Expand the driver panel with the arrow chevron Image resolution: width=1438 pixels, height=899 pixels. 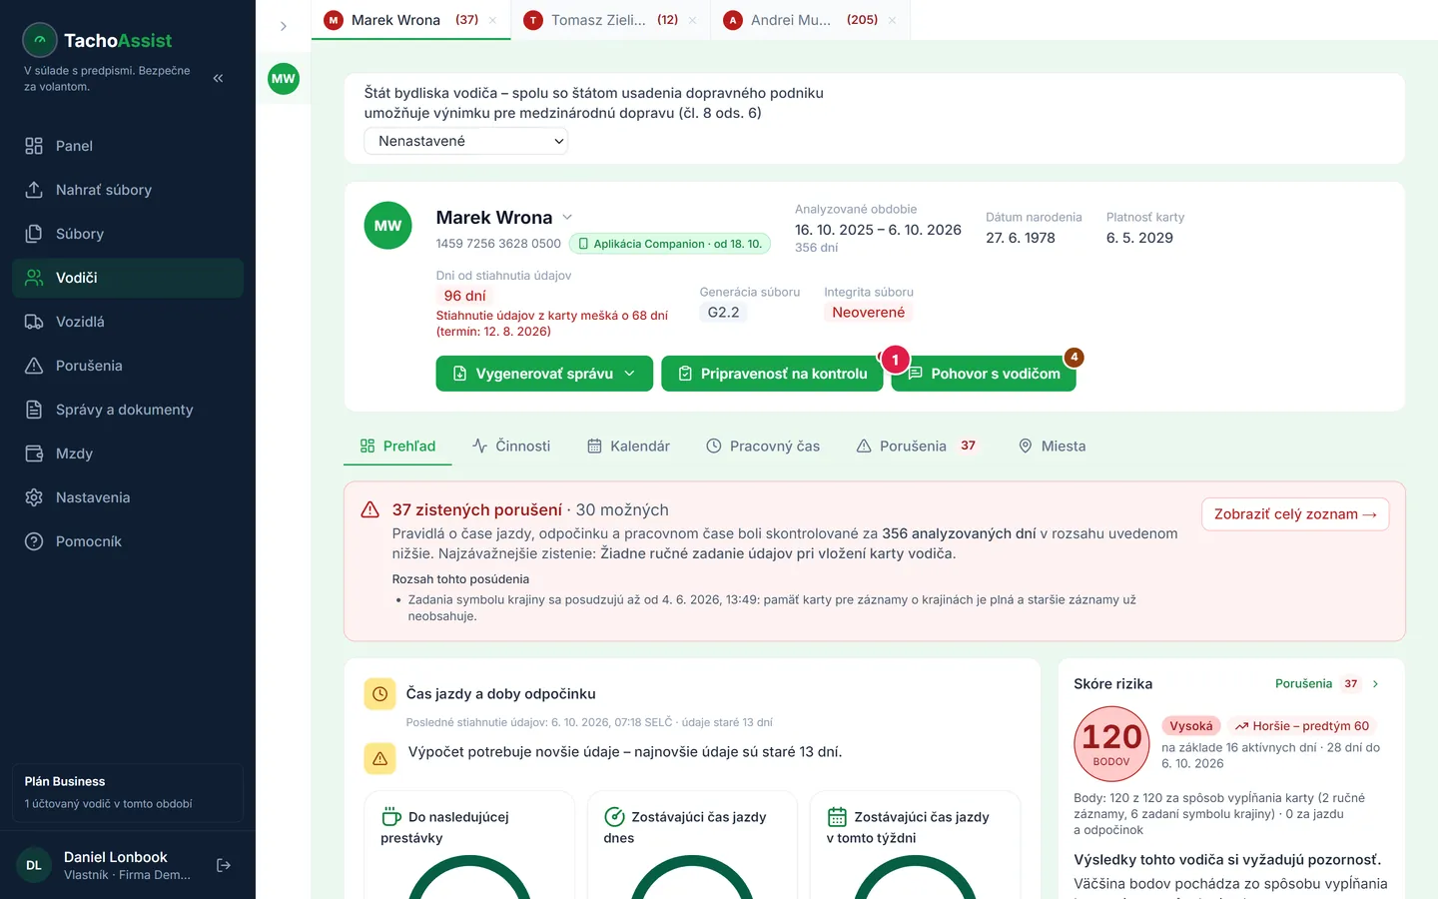284,26
